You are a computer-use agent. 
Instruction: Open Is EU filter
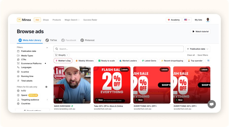pos(23,91)
